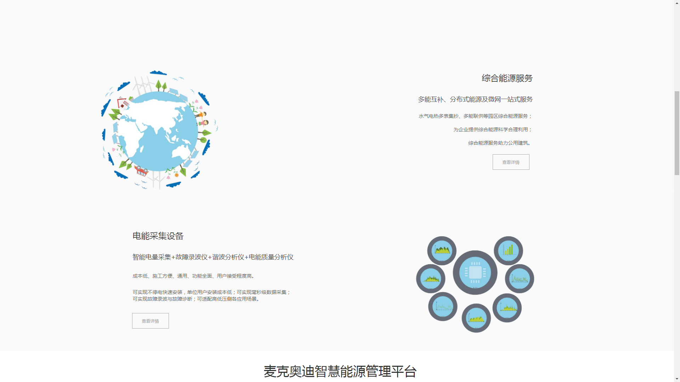Click 多能互补、分布式能源及微网一站式服务 subtitle
The width and height of the screenshot is (680, 382).
pos(475,99)
